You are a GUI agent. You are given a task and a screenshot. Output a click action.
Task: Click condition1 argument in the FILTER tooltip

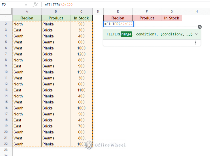146,34
